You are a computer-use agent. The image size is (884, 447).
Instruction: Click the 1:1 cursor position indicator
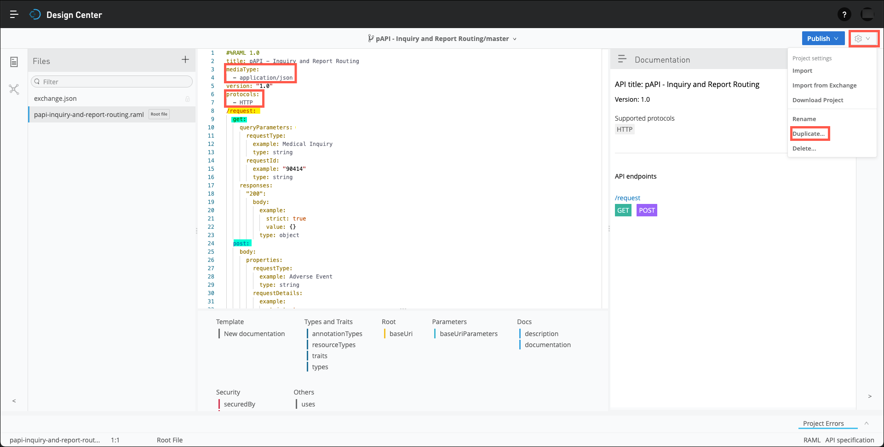pos(115,440)
